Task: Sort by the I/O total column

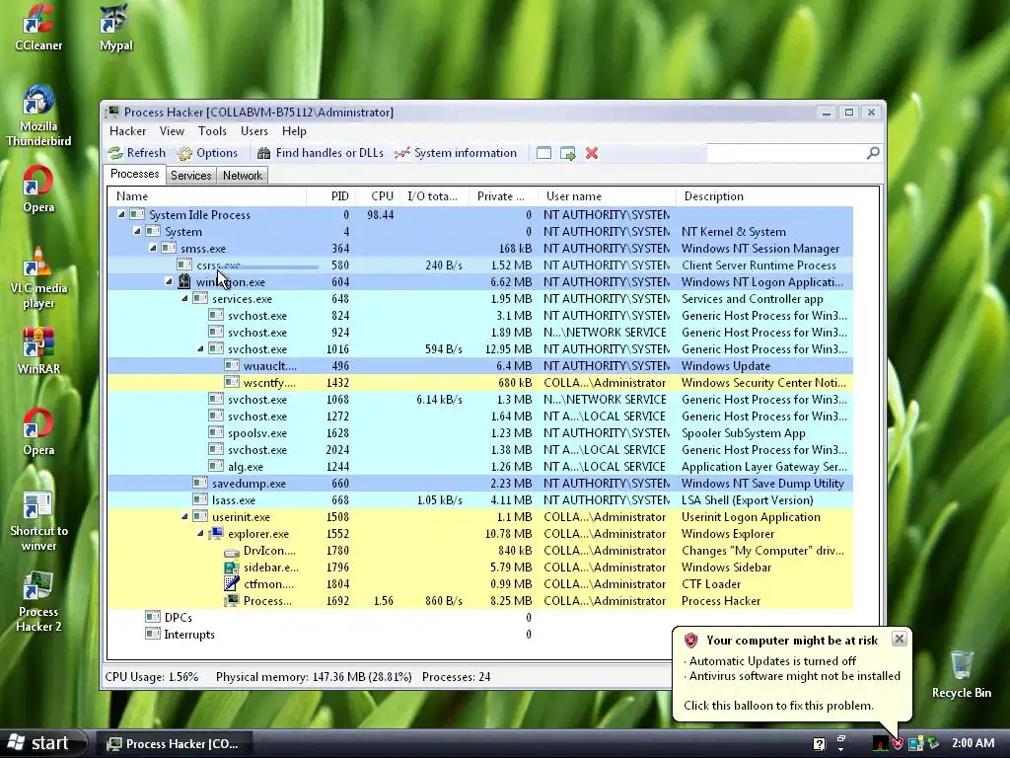Action: tap(433, 196)
